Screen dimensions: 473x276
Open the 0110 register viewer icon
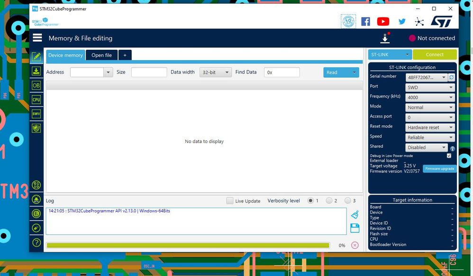36,185
